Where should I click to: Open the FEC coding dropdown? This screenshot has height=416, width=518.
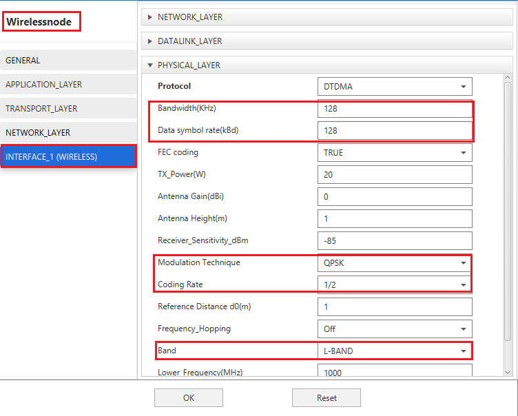(394, 152)
